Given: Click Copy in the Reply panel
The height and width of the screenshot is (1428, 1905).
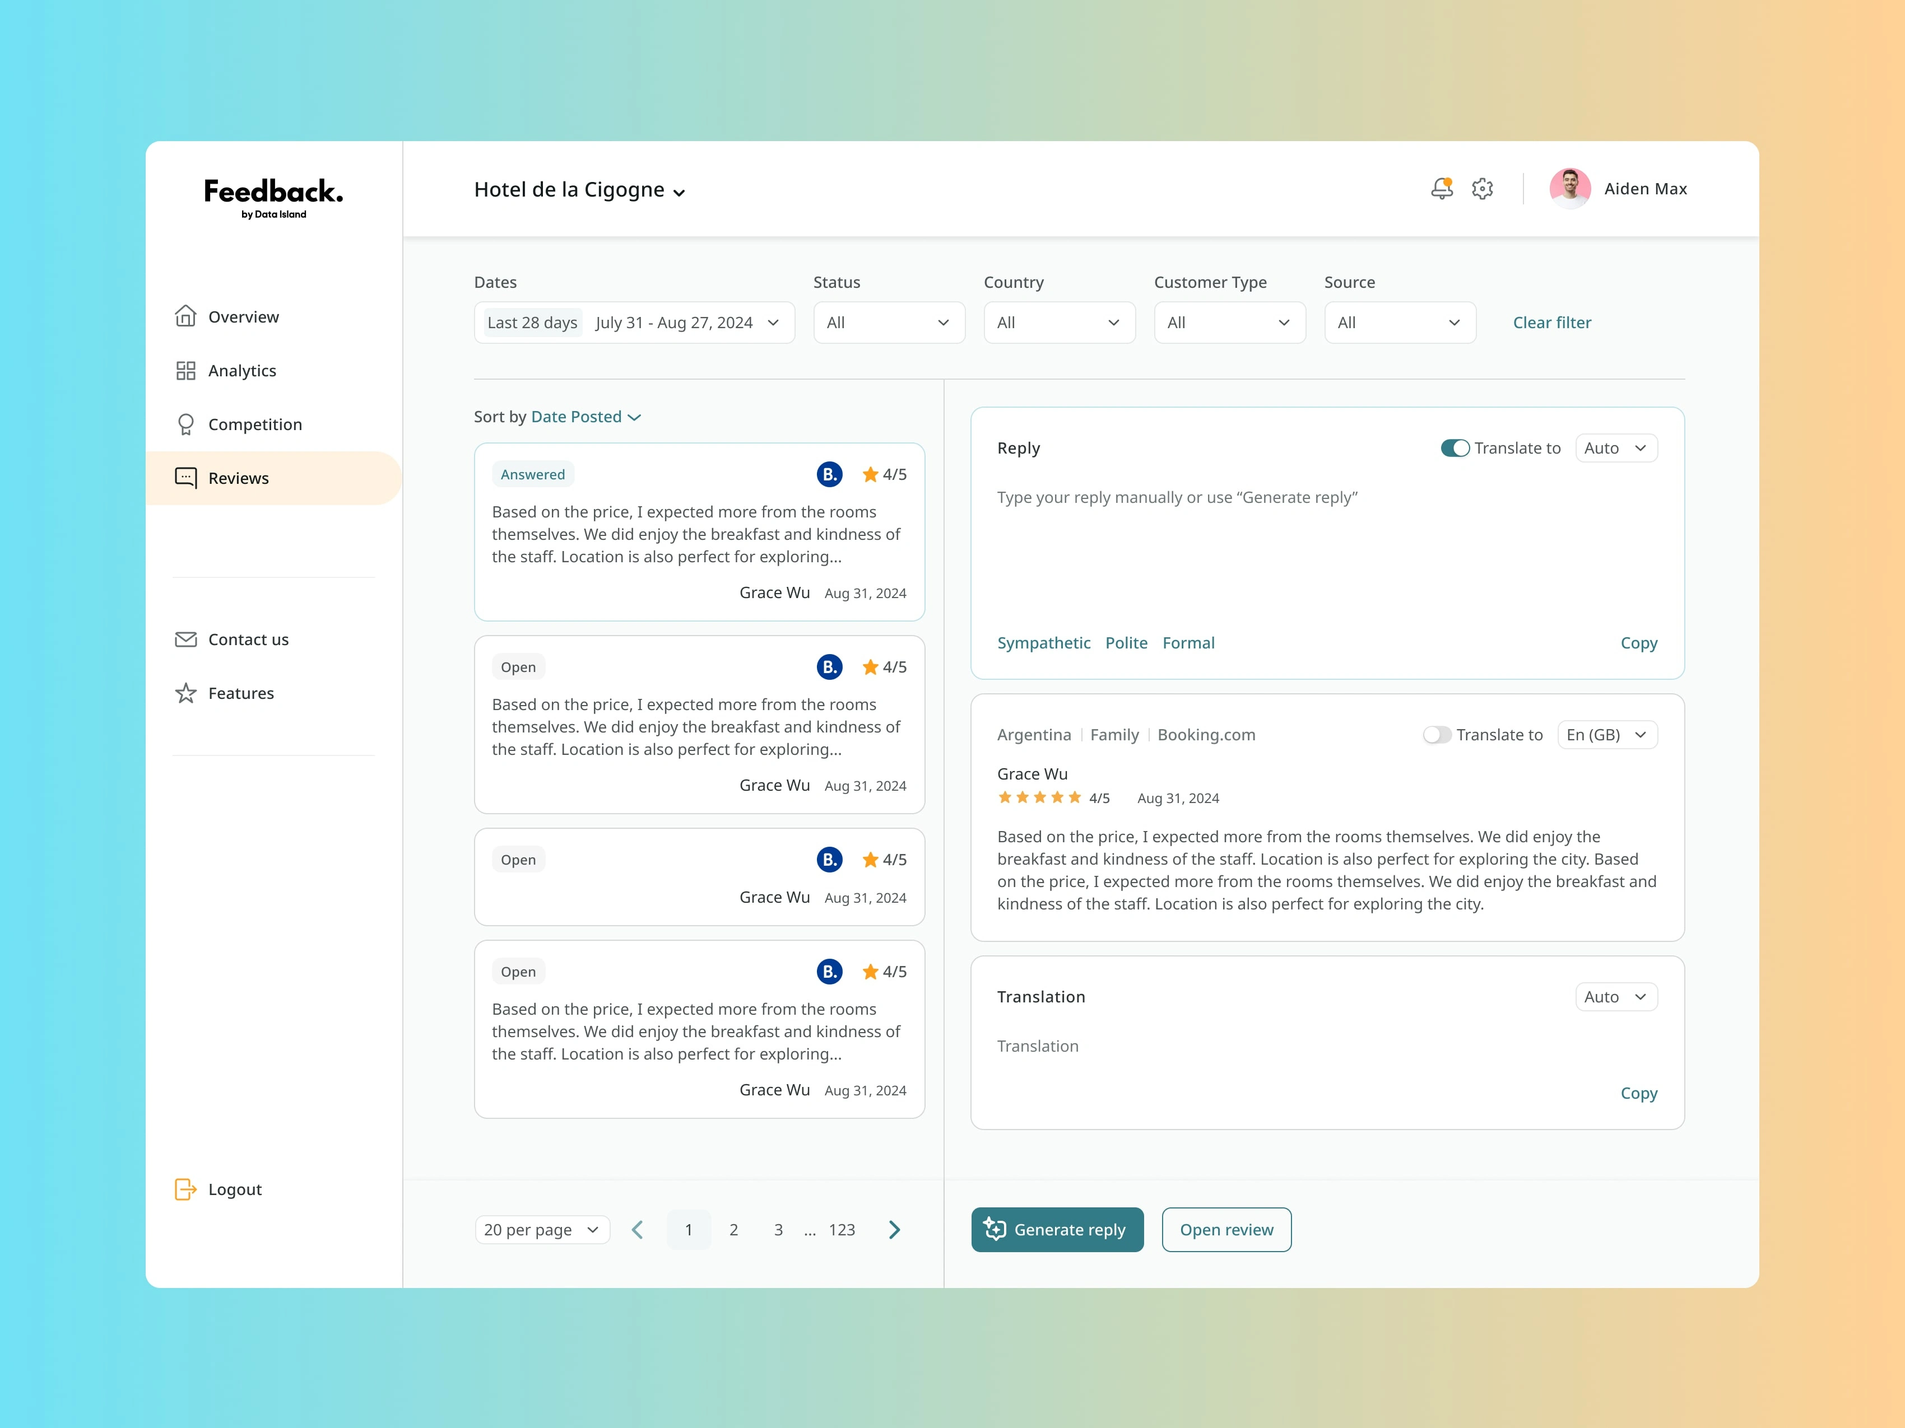Looking at the screenshot, I should [x=1639, y=643].
